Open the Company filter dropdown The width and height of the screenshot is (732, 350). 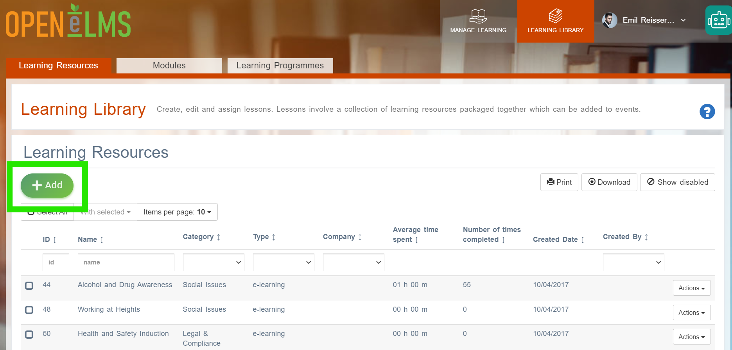coord(353,262)
